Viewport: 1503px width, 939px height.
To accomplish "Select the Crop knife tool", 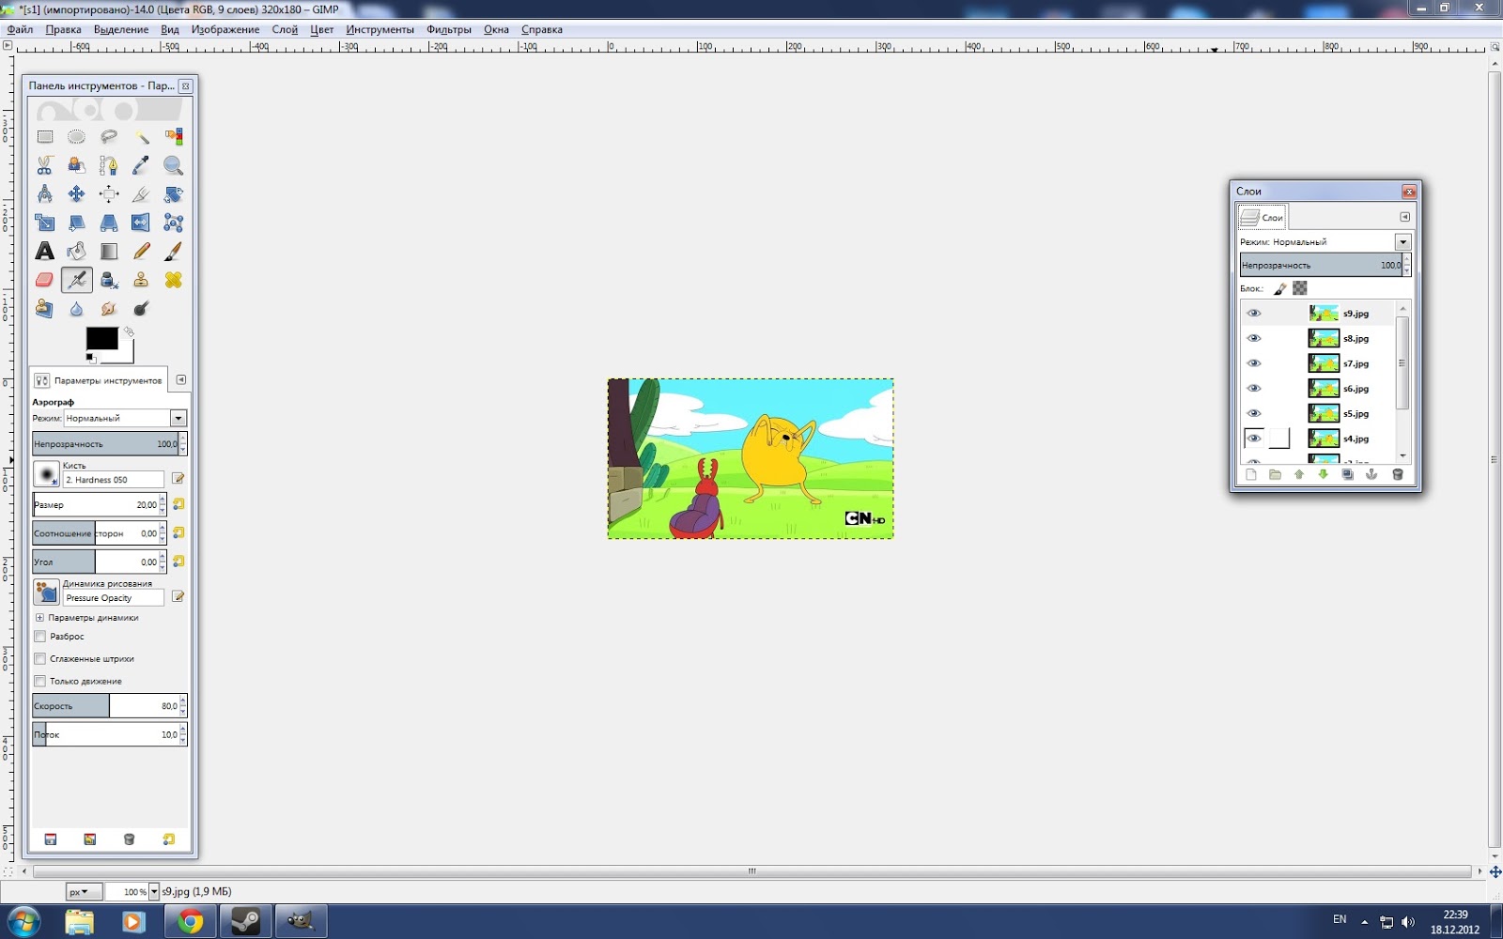I will pyautogui.click(x=141, y=194).
